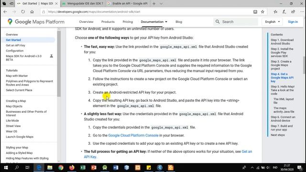Viewport: 306px width, 172px height.
Task: Open sidebar Overview link
Action: coord(11,34)
